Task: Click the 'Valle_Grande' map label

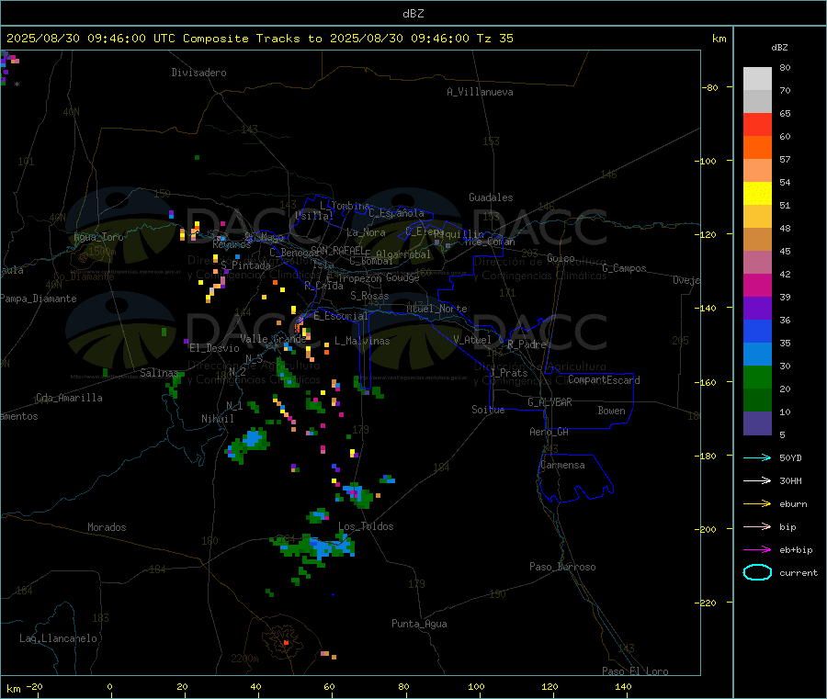Action: [273, 339]
